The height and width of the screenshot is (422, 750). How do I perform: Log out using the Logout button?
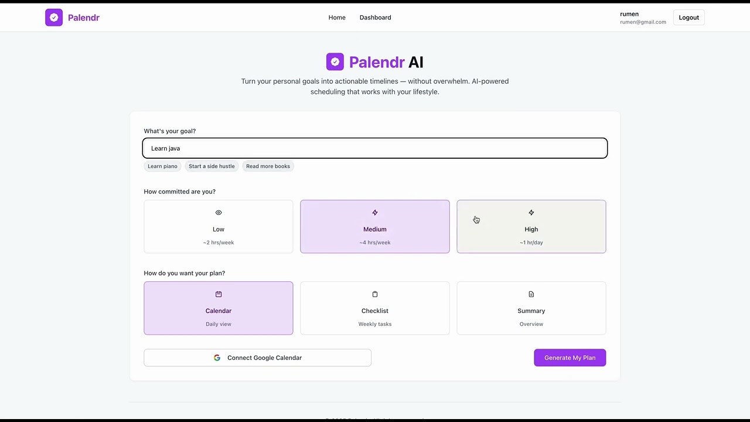click(x=689, y=18)
